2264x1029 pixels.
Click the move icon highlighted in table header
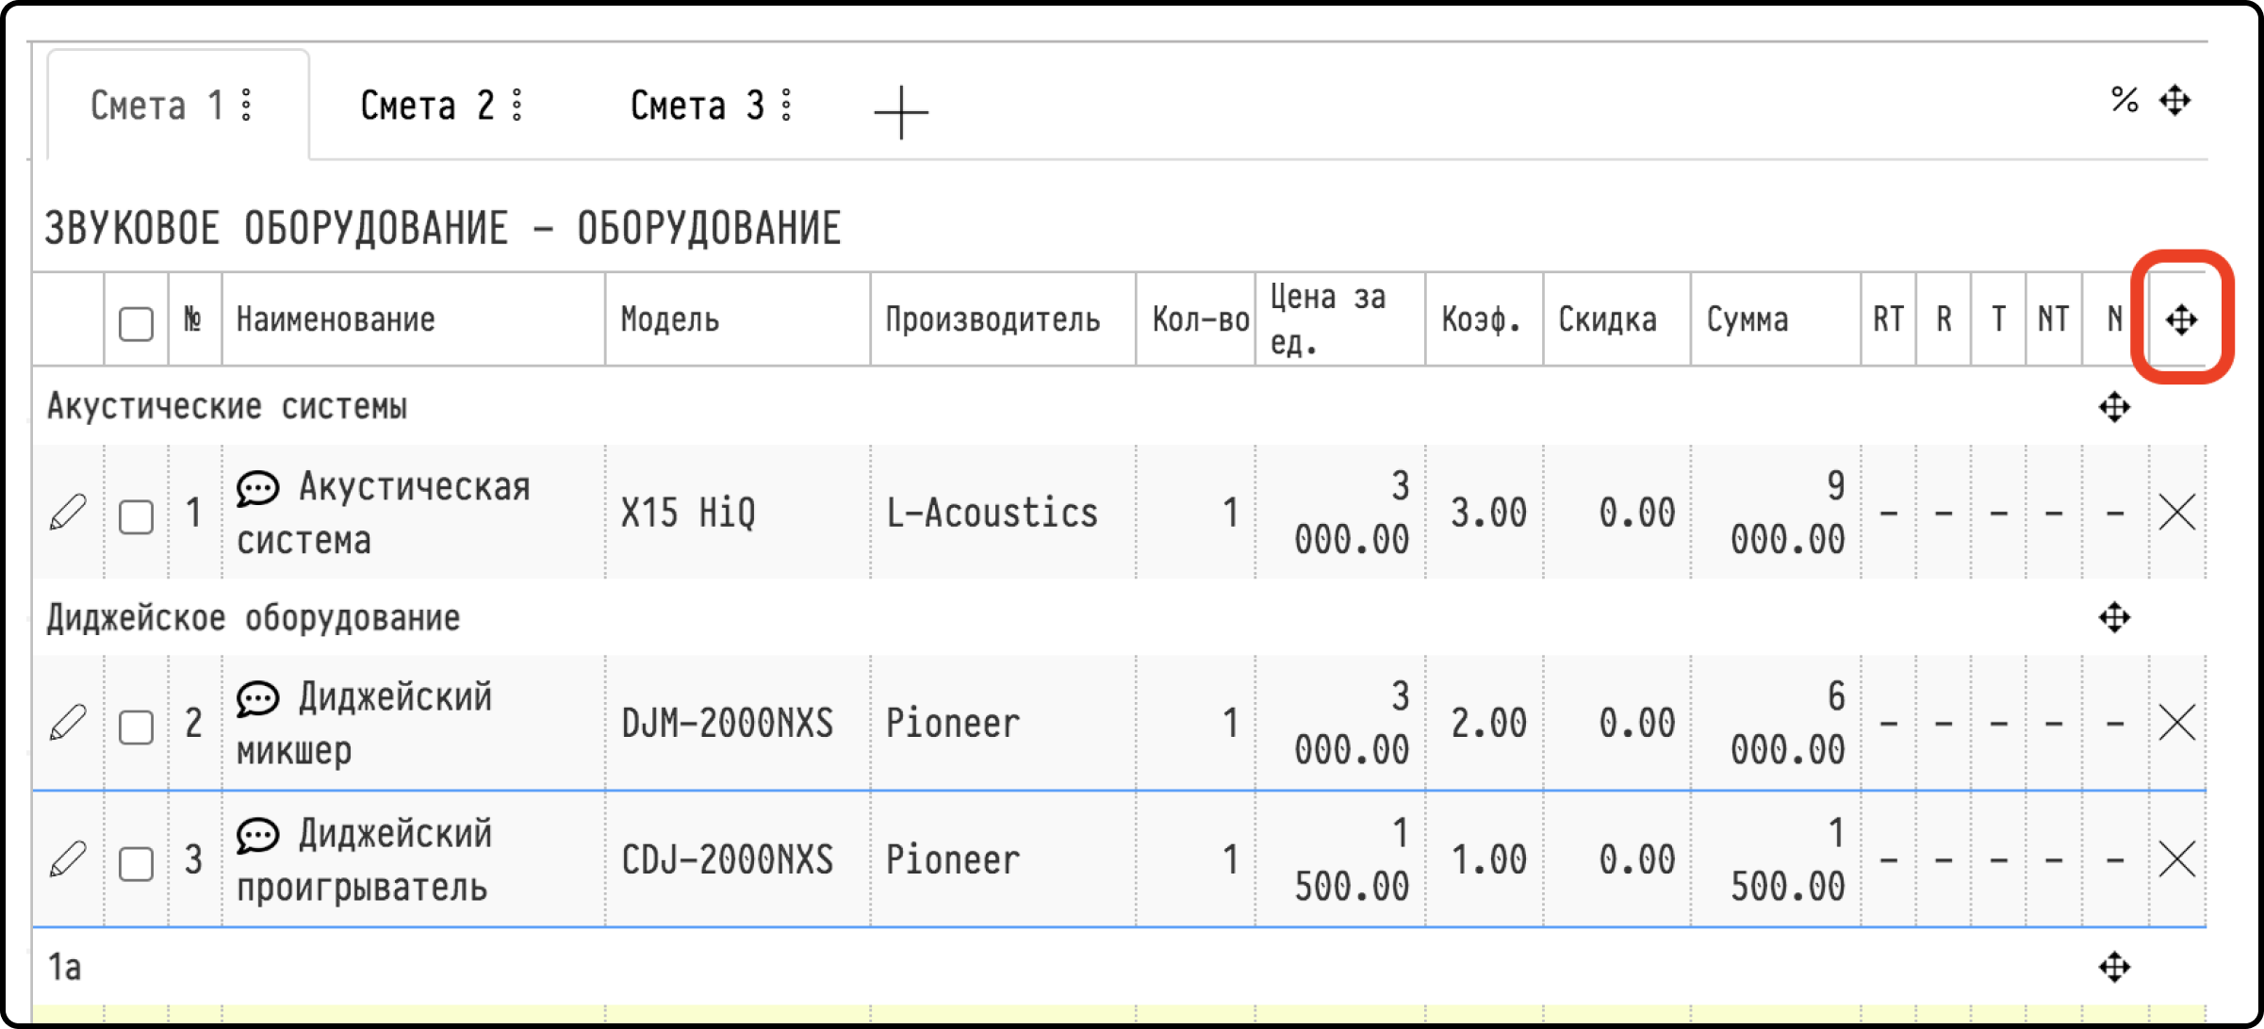click(2181, 320)
